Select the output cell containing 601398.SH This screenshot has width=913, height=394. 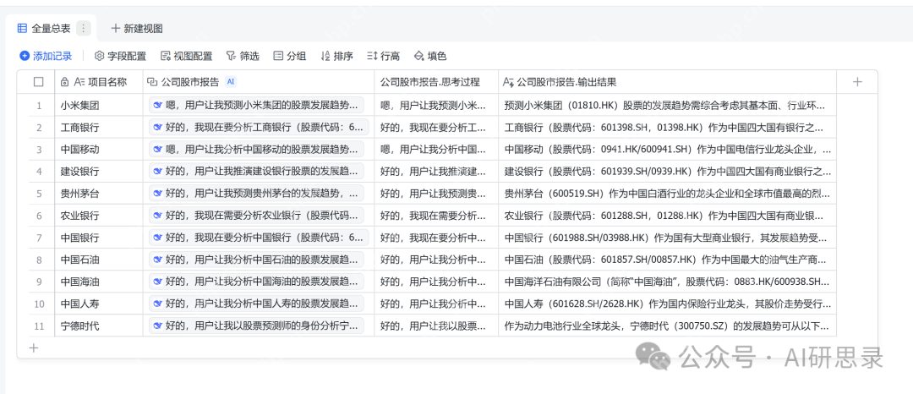click(667, 128)
